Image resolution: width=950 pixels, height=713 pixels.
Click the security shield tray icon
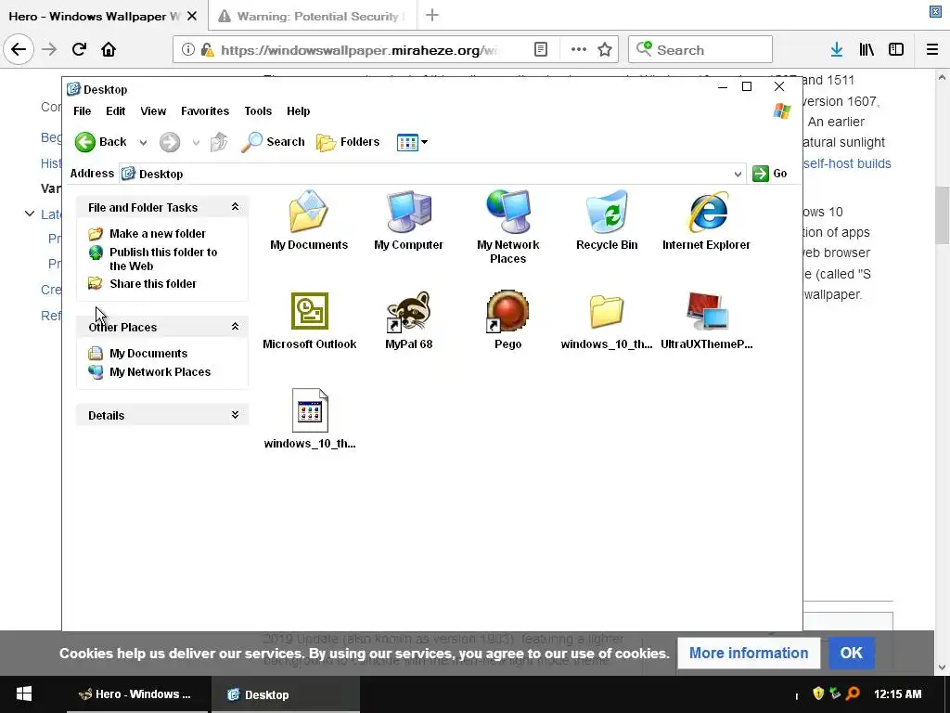click(818, 694)
